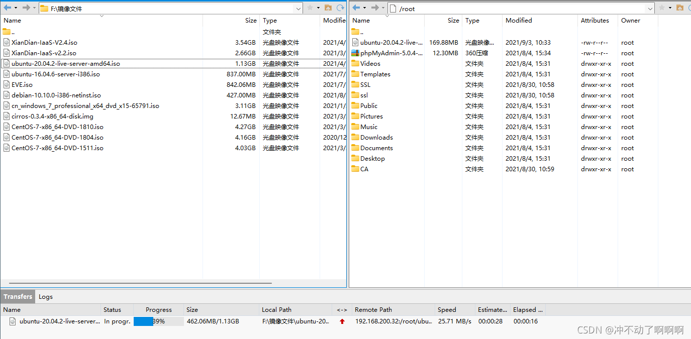
Task: Select CentOS-7-x86_64-DVD-1810.iso file icon
Action: point(7,127)
